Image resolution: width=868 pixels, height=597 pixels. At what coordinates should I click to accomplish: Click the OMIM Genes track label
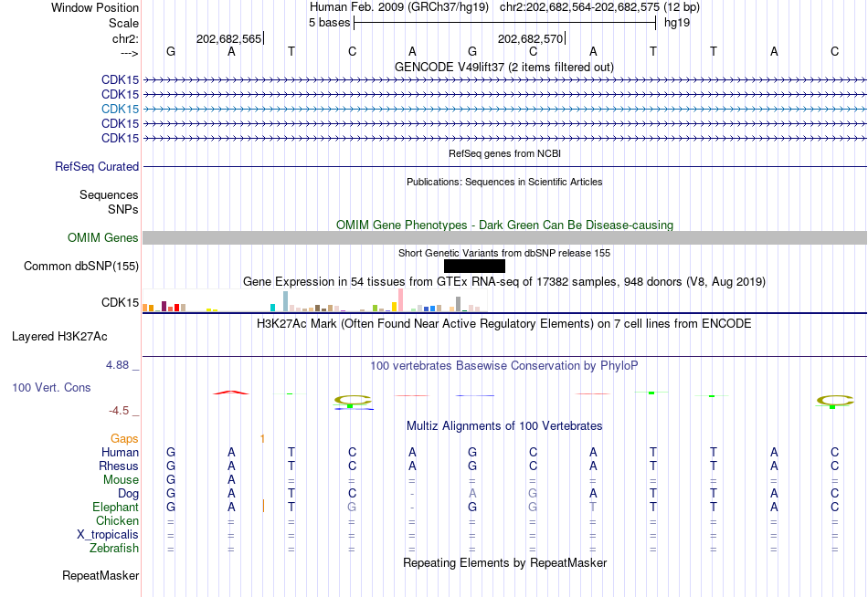pos(103,238)
